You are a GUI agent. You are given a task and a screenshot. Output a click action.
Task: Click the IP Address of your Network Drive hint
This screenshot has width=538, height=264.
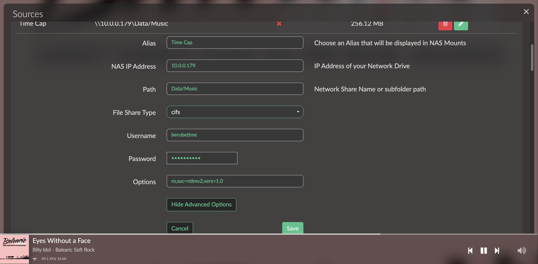(x=362, y=66)
